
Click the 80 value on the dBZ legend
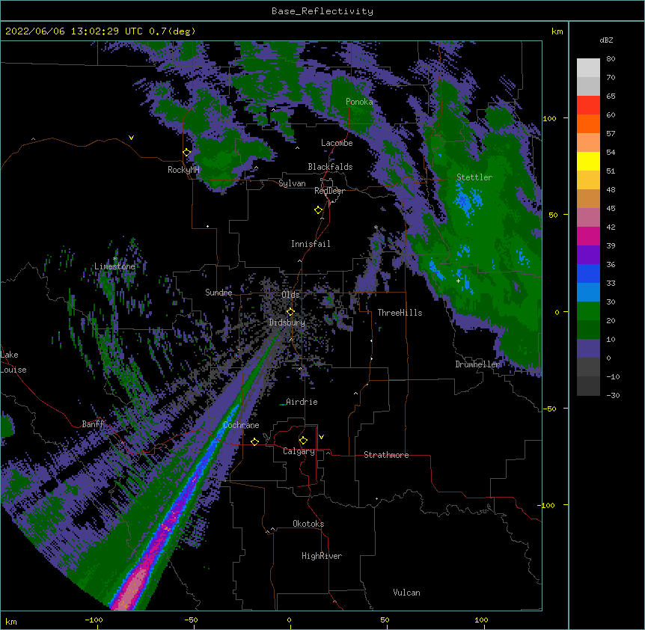coord(611,59)
